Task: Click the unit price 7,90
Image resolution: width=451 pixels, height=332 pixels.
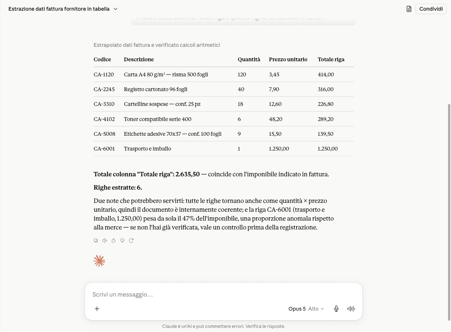Action: point(274,89)
